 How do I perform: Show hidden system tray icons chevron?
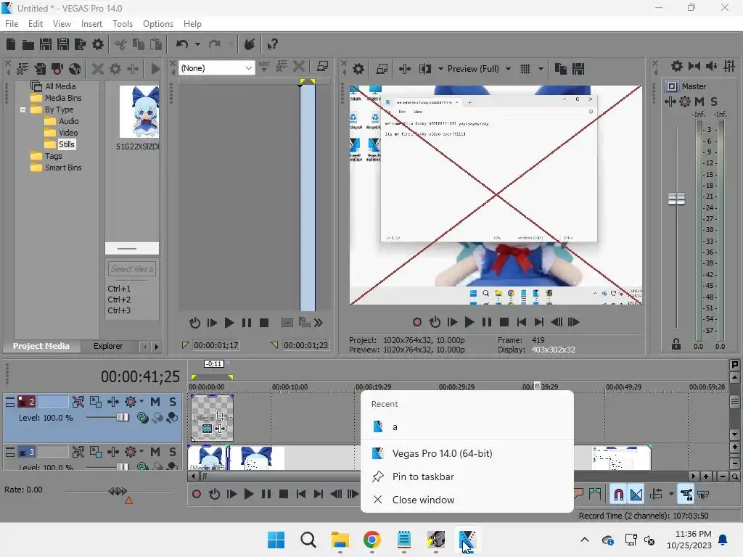(x=585, y=540)
